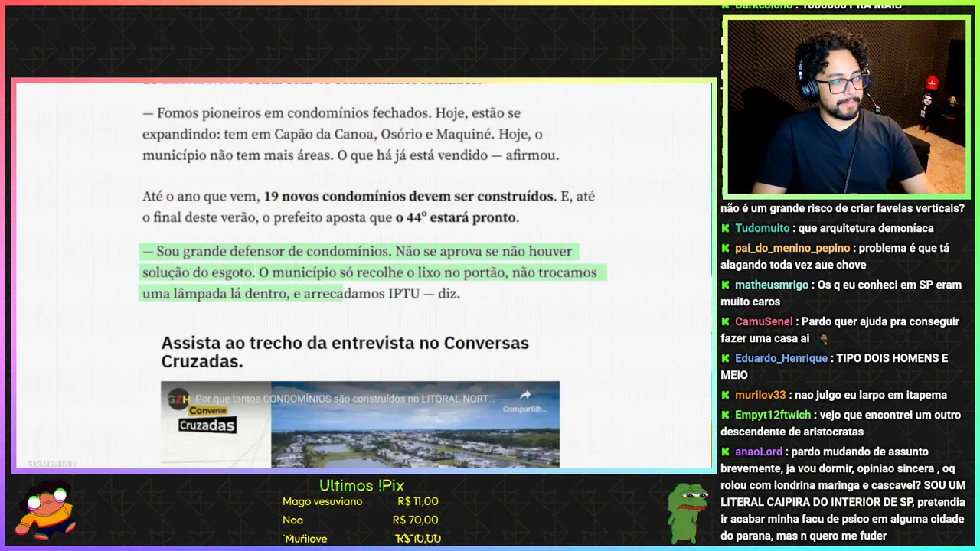Click the Pix donor name 'Mago vesuviano'
Screen dimensions: 980x551
pos(322,502)
